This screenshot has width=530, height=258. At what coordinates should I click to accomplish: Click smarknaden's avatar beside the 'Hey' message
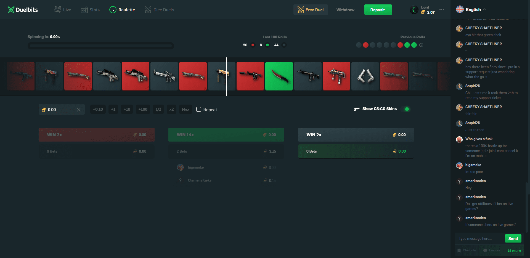click(459, 181)
